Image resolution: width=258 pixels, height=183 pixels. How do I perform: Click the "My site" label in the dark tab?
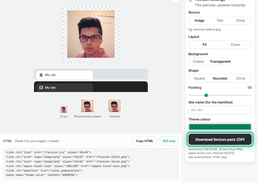point(50,88)
